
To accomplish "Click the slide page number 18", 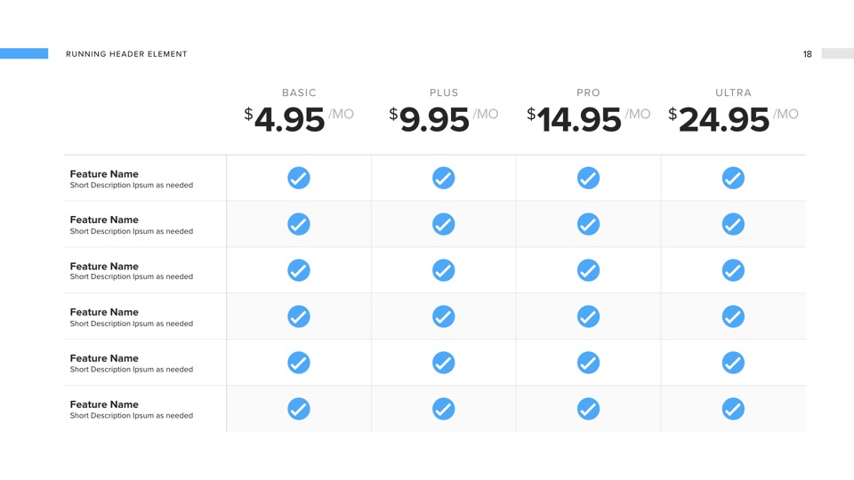I will (807, 54).
